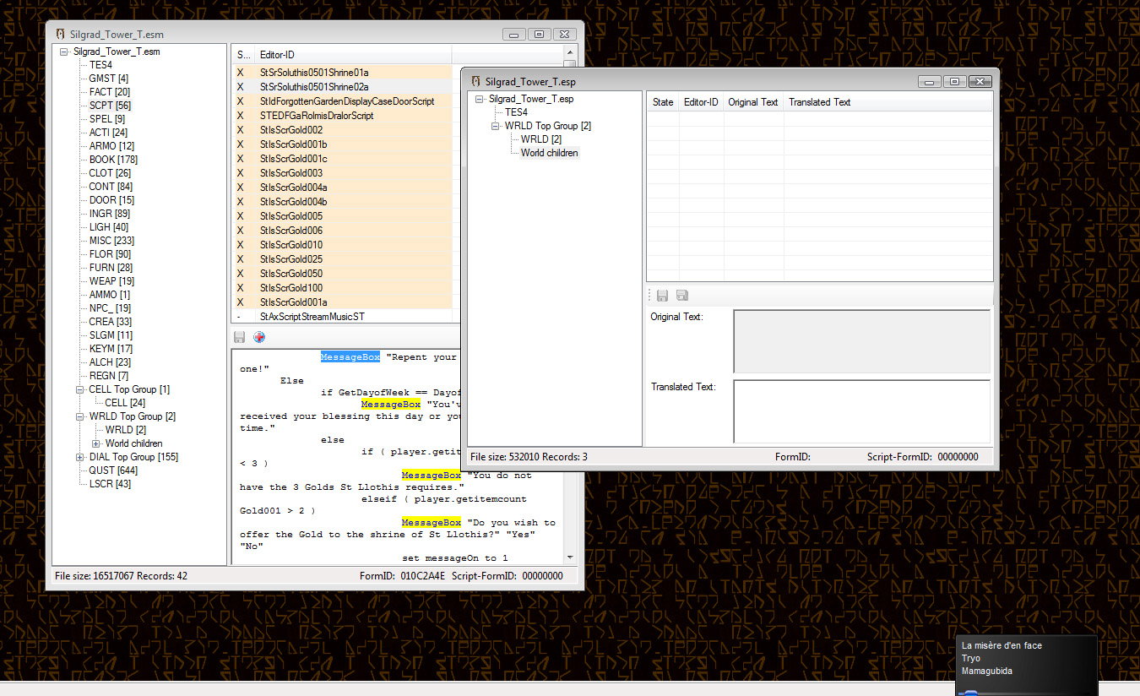Collapse the Silgrad_Tower_T.esm root node
This screenshot has width=1140, height=696.
coord(64,52)
